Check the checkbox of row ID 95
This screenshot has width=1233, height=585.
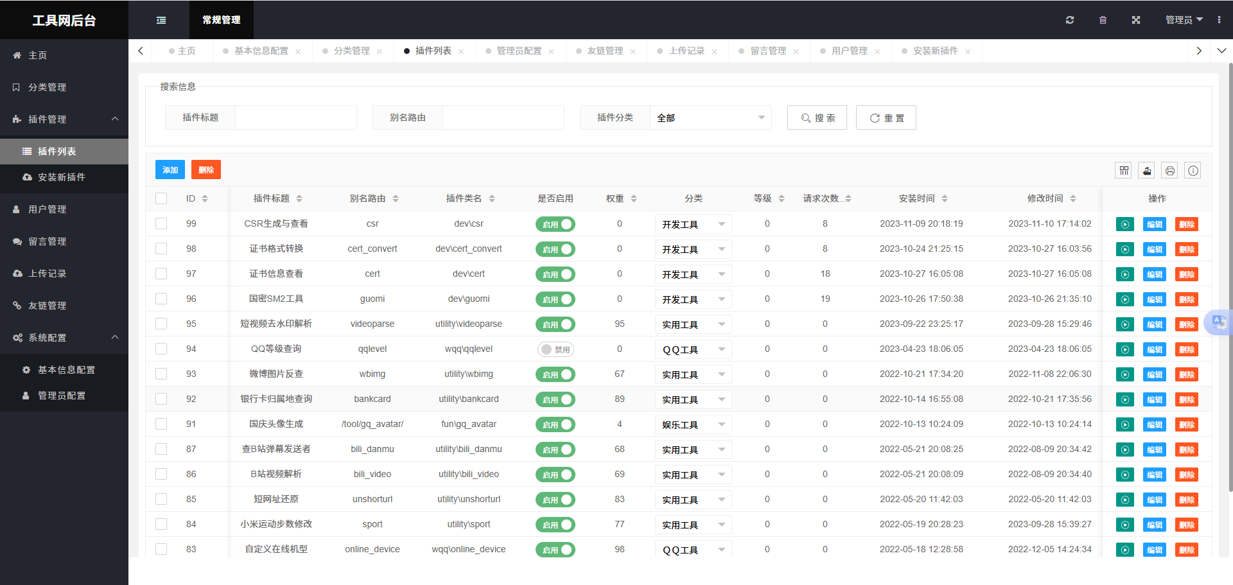point(161,324)
